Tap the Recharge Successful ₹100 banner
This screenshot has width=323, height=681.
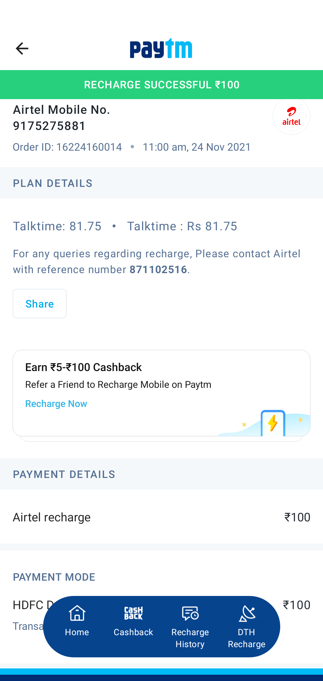pyautogui.click(x=161, y=85)
